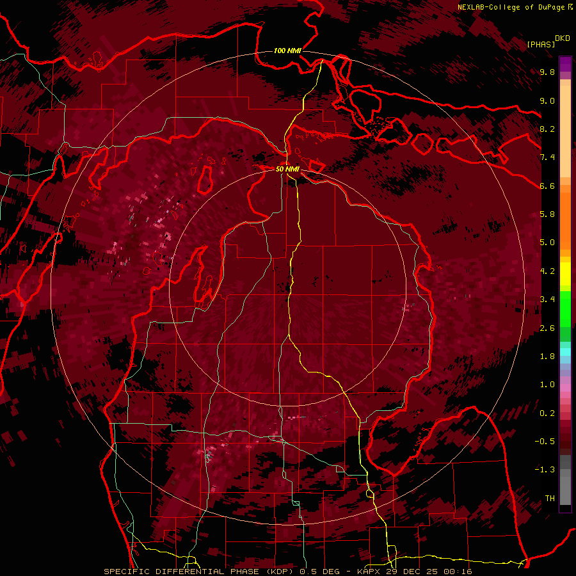Screen dimensions: 576x576
Task: Click the DKD label above the color scale
Action: coord(563,38)
